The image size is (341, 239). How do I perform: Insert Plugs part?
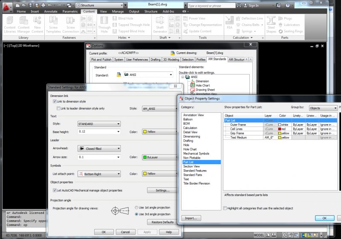click(x=285, y=18)
